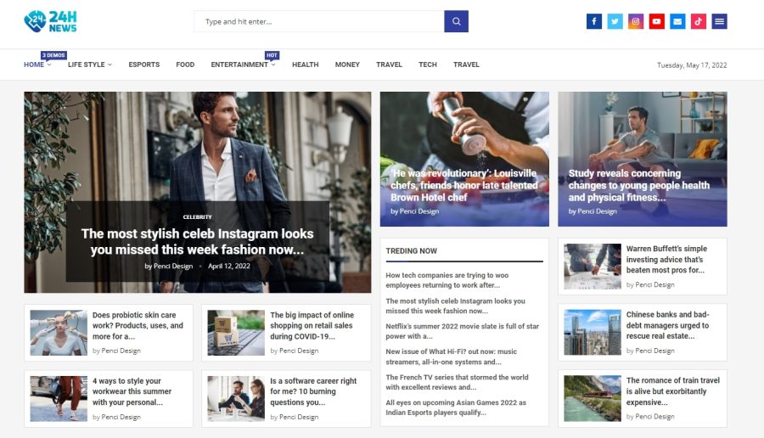Click Penci Design author under celeb Instagram headline
The height and width of the screenshot is (438, 764).
pos(173,266)
